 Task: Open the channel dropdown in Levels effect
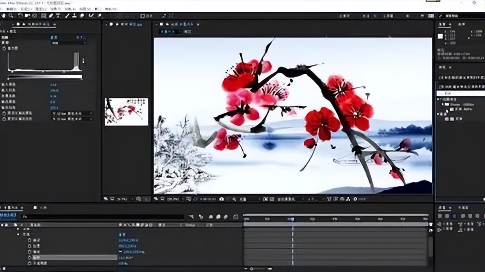(x=68, y=43)
